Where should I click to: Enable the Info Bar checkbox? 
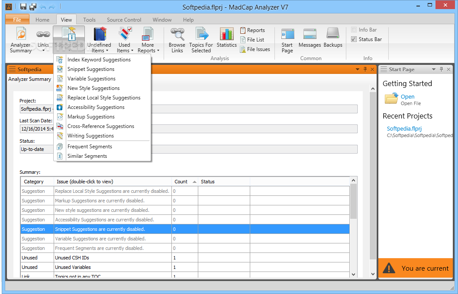[x=354, y=30]
